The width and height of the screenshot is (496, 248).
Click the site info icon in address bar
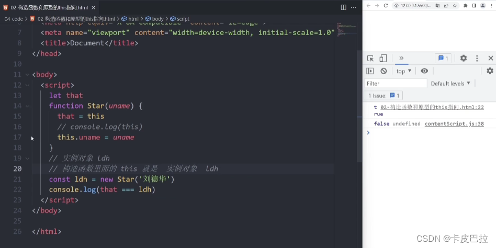point(397,6)
